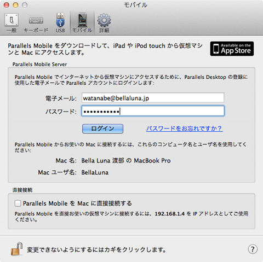The width and height of the screenshot is (263, 262).
Task: Click the 電子メール email input field
Action: (x=153, y=98)
